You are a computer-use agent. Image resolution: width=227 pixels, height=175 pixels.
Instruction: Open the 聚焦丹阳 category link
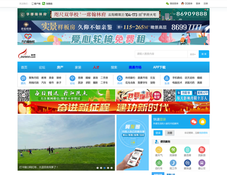click(x=34, y=78)
